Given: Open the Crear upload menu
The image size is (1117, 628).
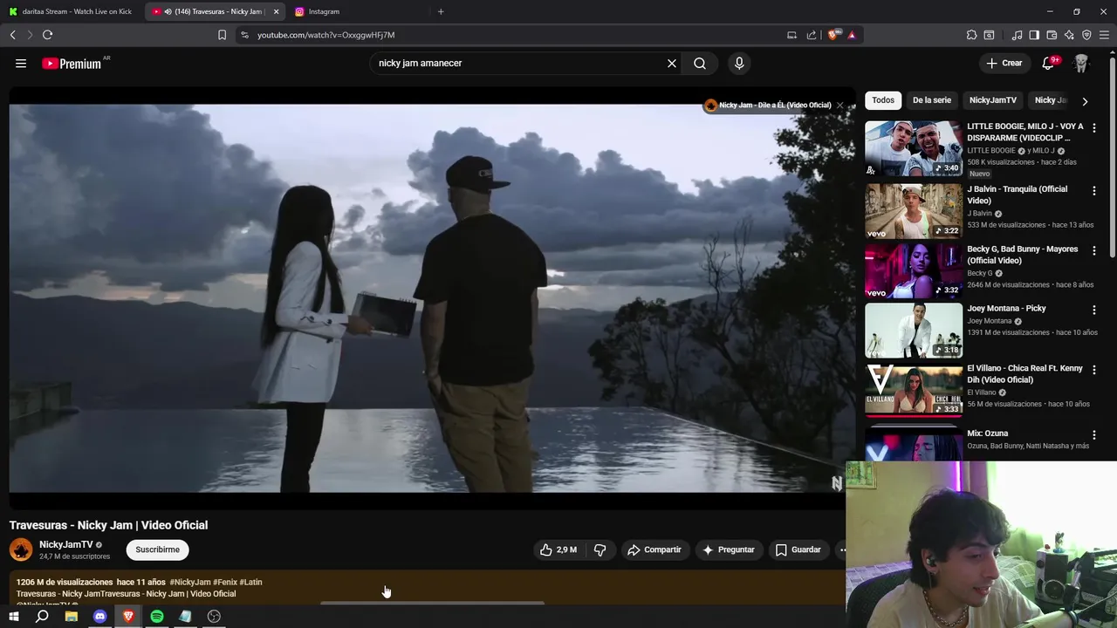Looking at the screenshot, I should click(1004, 63).
